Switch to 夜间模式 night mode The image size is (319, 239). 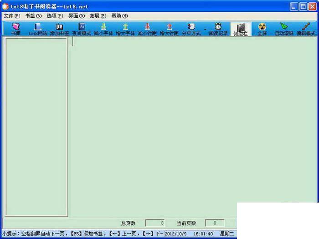82,29
